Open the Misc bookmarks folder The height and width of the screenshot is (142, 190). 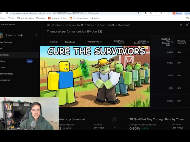click(11, 18)
